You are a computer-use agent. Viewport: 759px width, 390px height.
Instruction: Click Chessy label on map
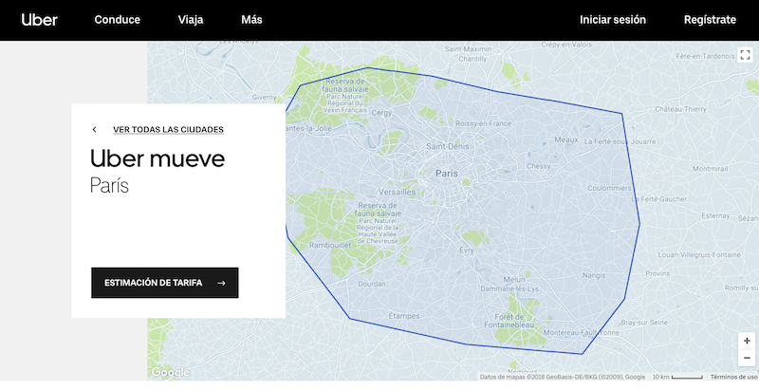click(x=539, y=166)
